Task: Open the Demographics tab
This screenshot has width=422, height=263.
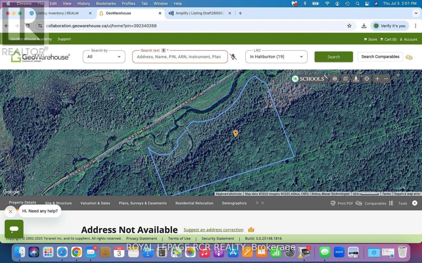Action: [x=234, y=203]
